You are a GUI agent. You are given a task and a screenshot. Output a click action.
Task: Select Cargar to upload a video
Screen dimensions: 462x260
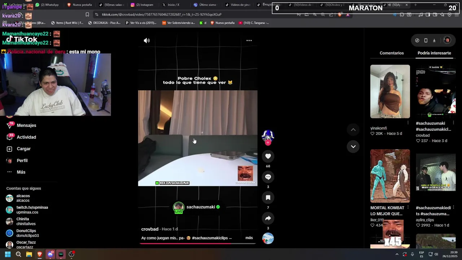coord(19,149)
